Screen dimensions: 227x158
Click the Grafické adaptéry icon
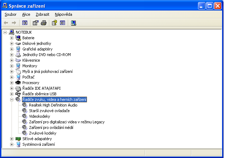(18, 49)
